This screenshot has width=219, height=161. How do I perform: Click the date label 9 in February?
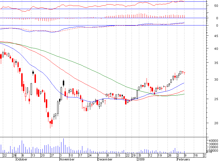point(185,155)
